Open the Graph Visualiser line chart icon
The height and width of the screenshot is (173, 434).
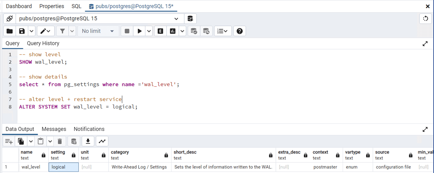[102, 141]
